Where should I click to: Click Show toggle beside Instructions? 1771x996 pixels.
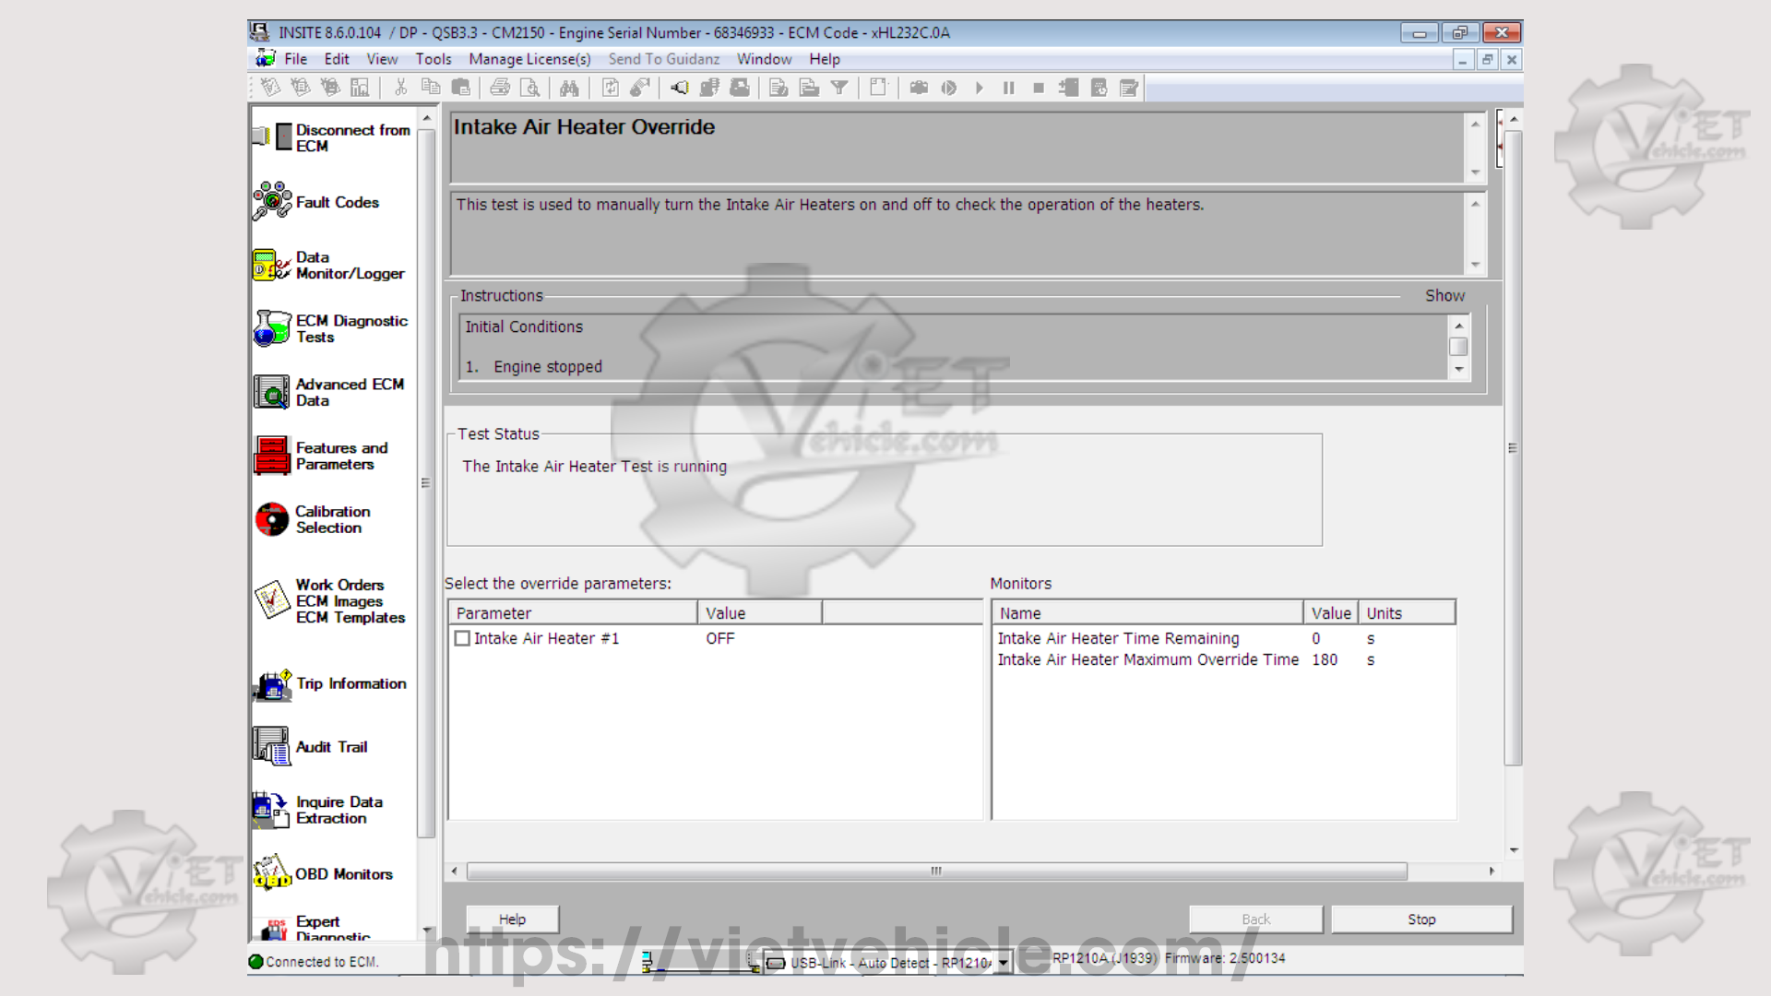pyautogui.click(x=1444, y=296)
